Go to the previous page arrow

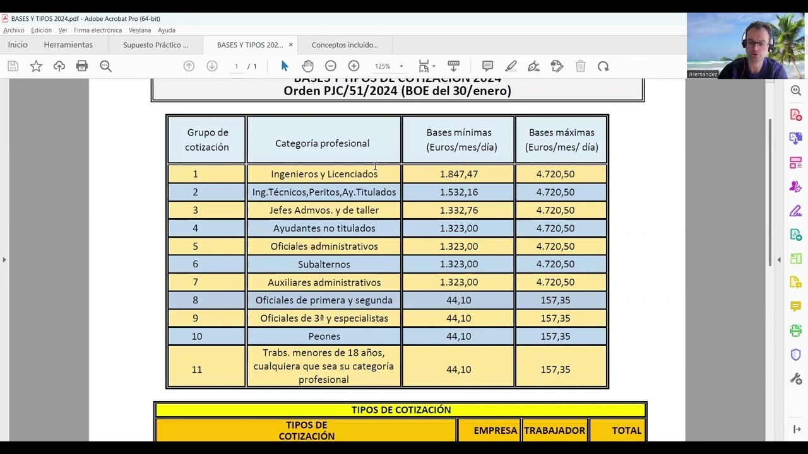tap(189, 66)
